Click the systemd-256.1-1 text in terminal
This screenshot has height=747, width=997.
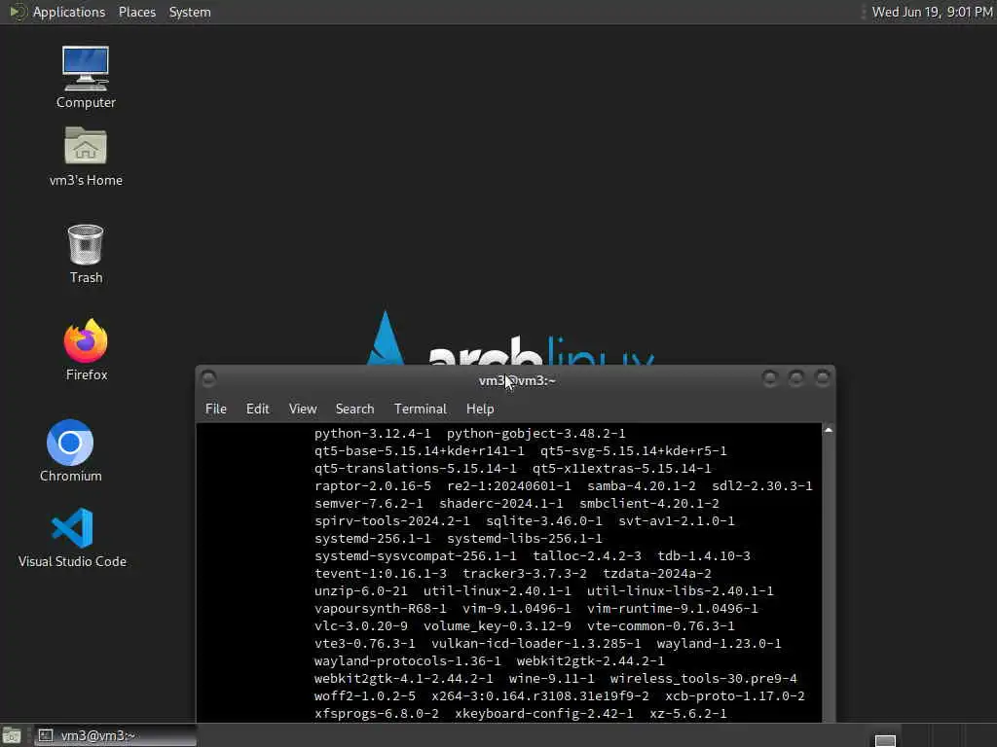[373, 538]
